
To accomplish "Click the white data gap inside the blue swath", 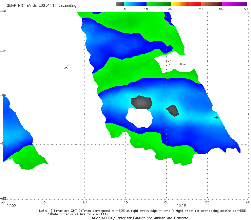I will click(139, 118).
